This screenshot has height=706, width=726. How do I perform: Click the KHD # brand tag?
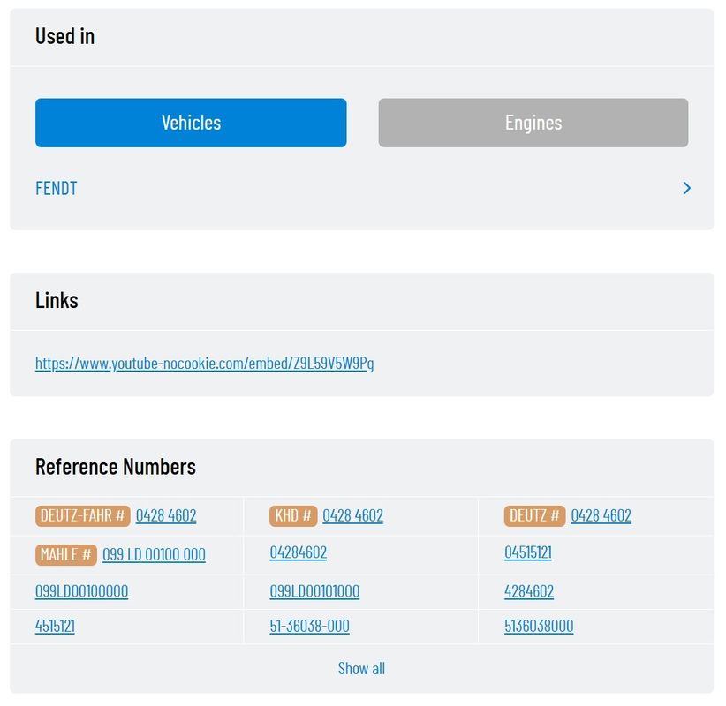(x=293, y=515)
